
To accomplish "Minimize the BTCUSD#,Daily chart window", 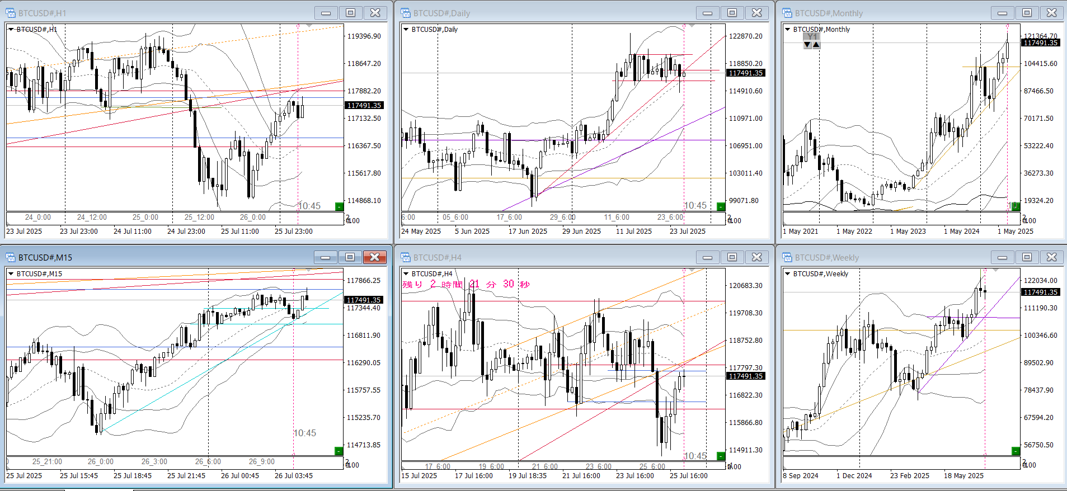I will 708,13.
